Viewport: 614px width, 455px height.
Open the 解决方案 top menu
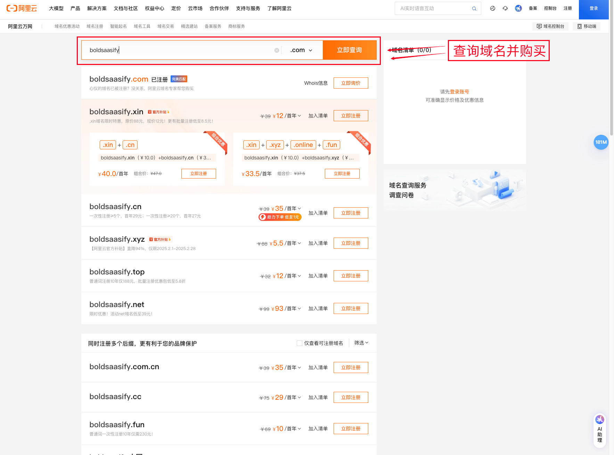click(x=97, y=8)
